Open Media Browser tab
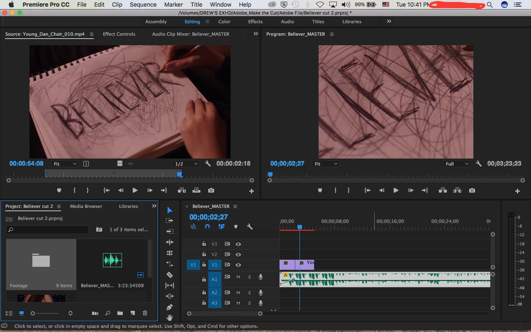531x332 pixels. point(86,206)
